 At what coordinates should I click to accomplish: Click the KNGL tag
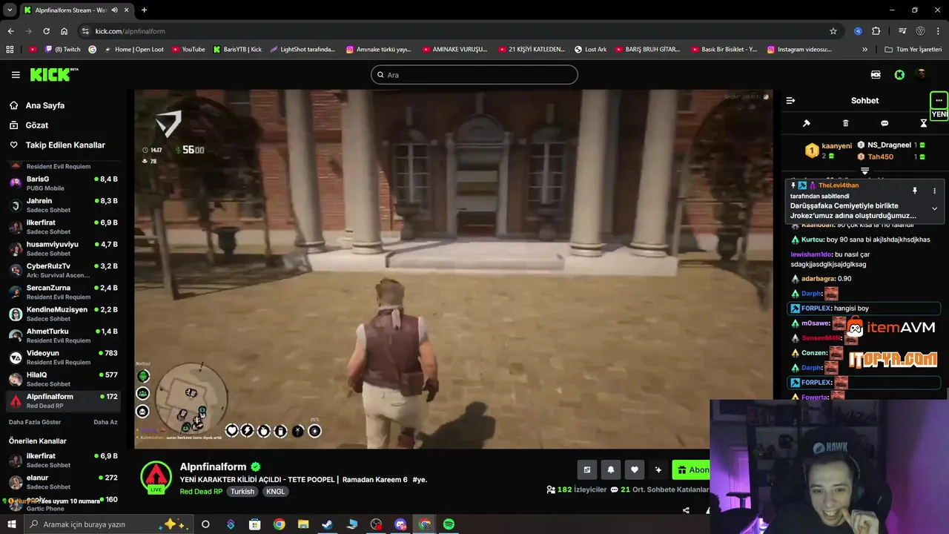275,492
